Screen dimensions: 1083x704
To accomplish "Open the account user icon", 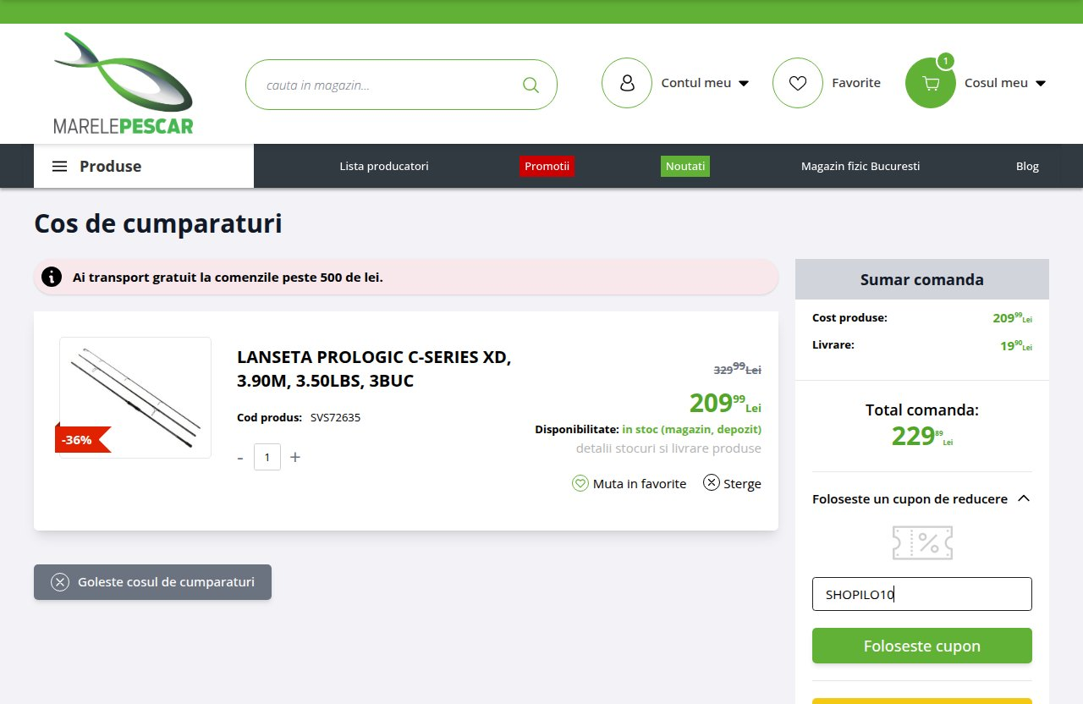I will tap(627, 83).
